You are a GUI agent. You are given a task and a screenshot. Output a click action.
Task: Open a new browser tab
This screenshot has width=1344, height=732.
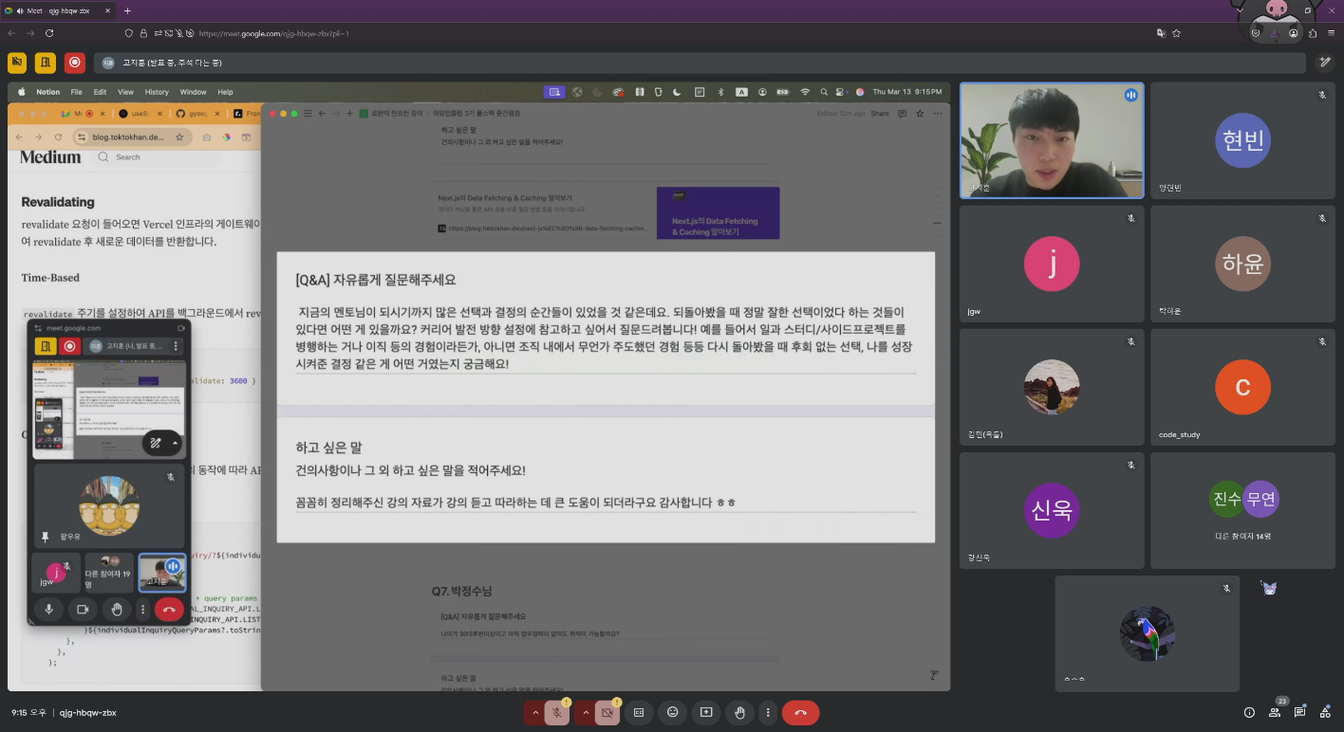coord(127,10)
